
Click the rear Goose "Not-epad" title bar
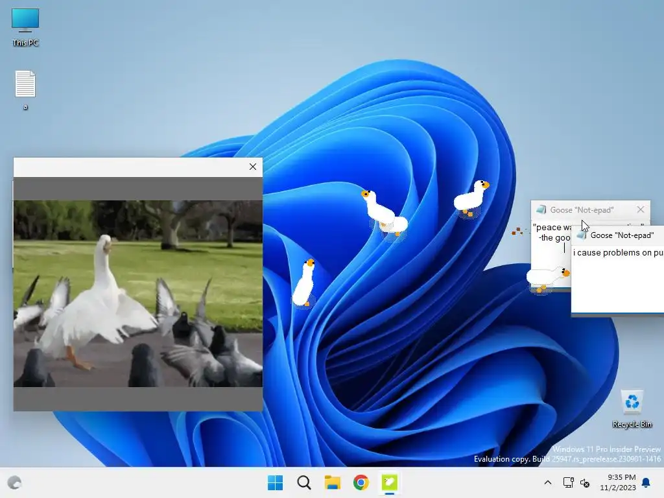(x=591, y=209)
